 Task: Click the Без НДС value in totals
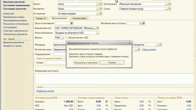click(69, 106)
